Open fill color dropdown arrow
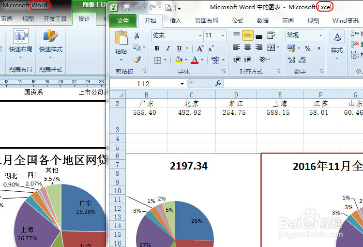Viewport: 363px width, 247px height. (186, 60)
